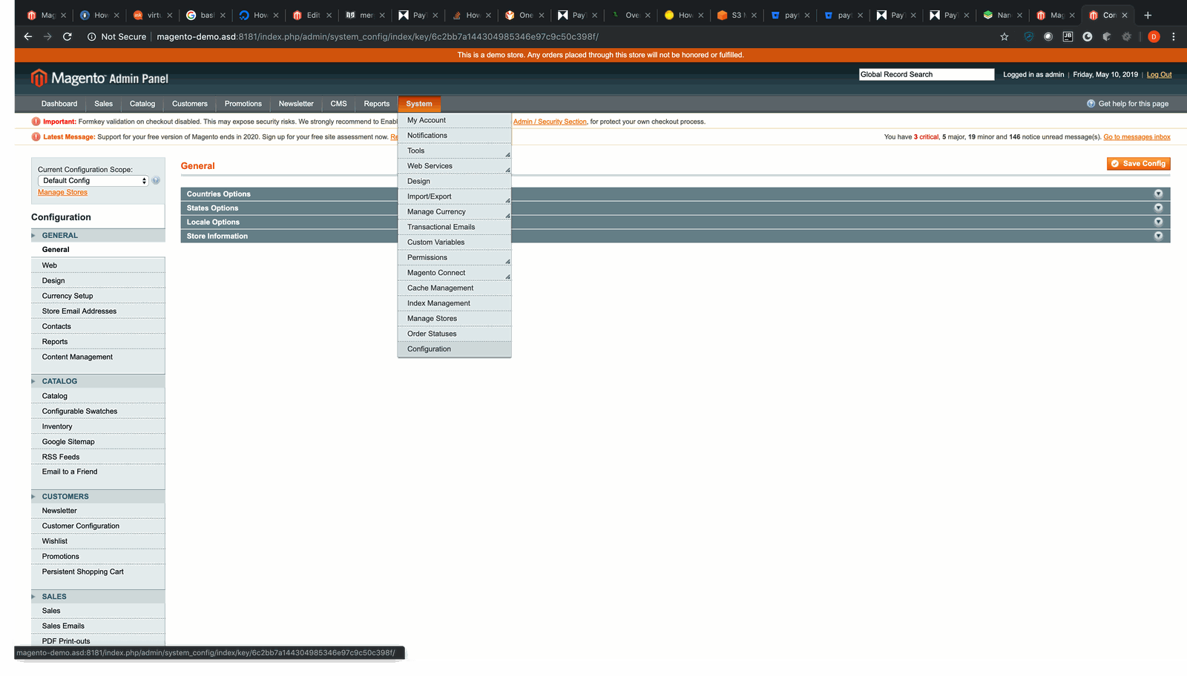Click the browser back arrow

tap(27, 36)
